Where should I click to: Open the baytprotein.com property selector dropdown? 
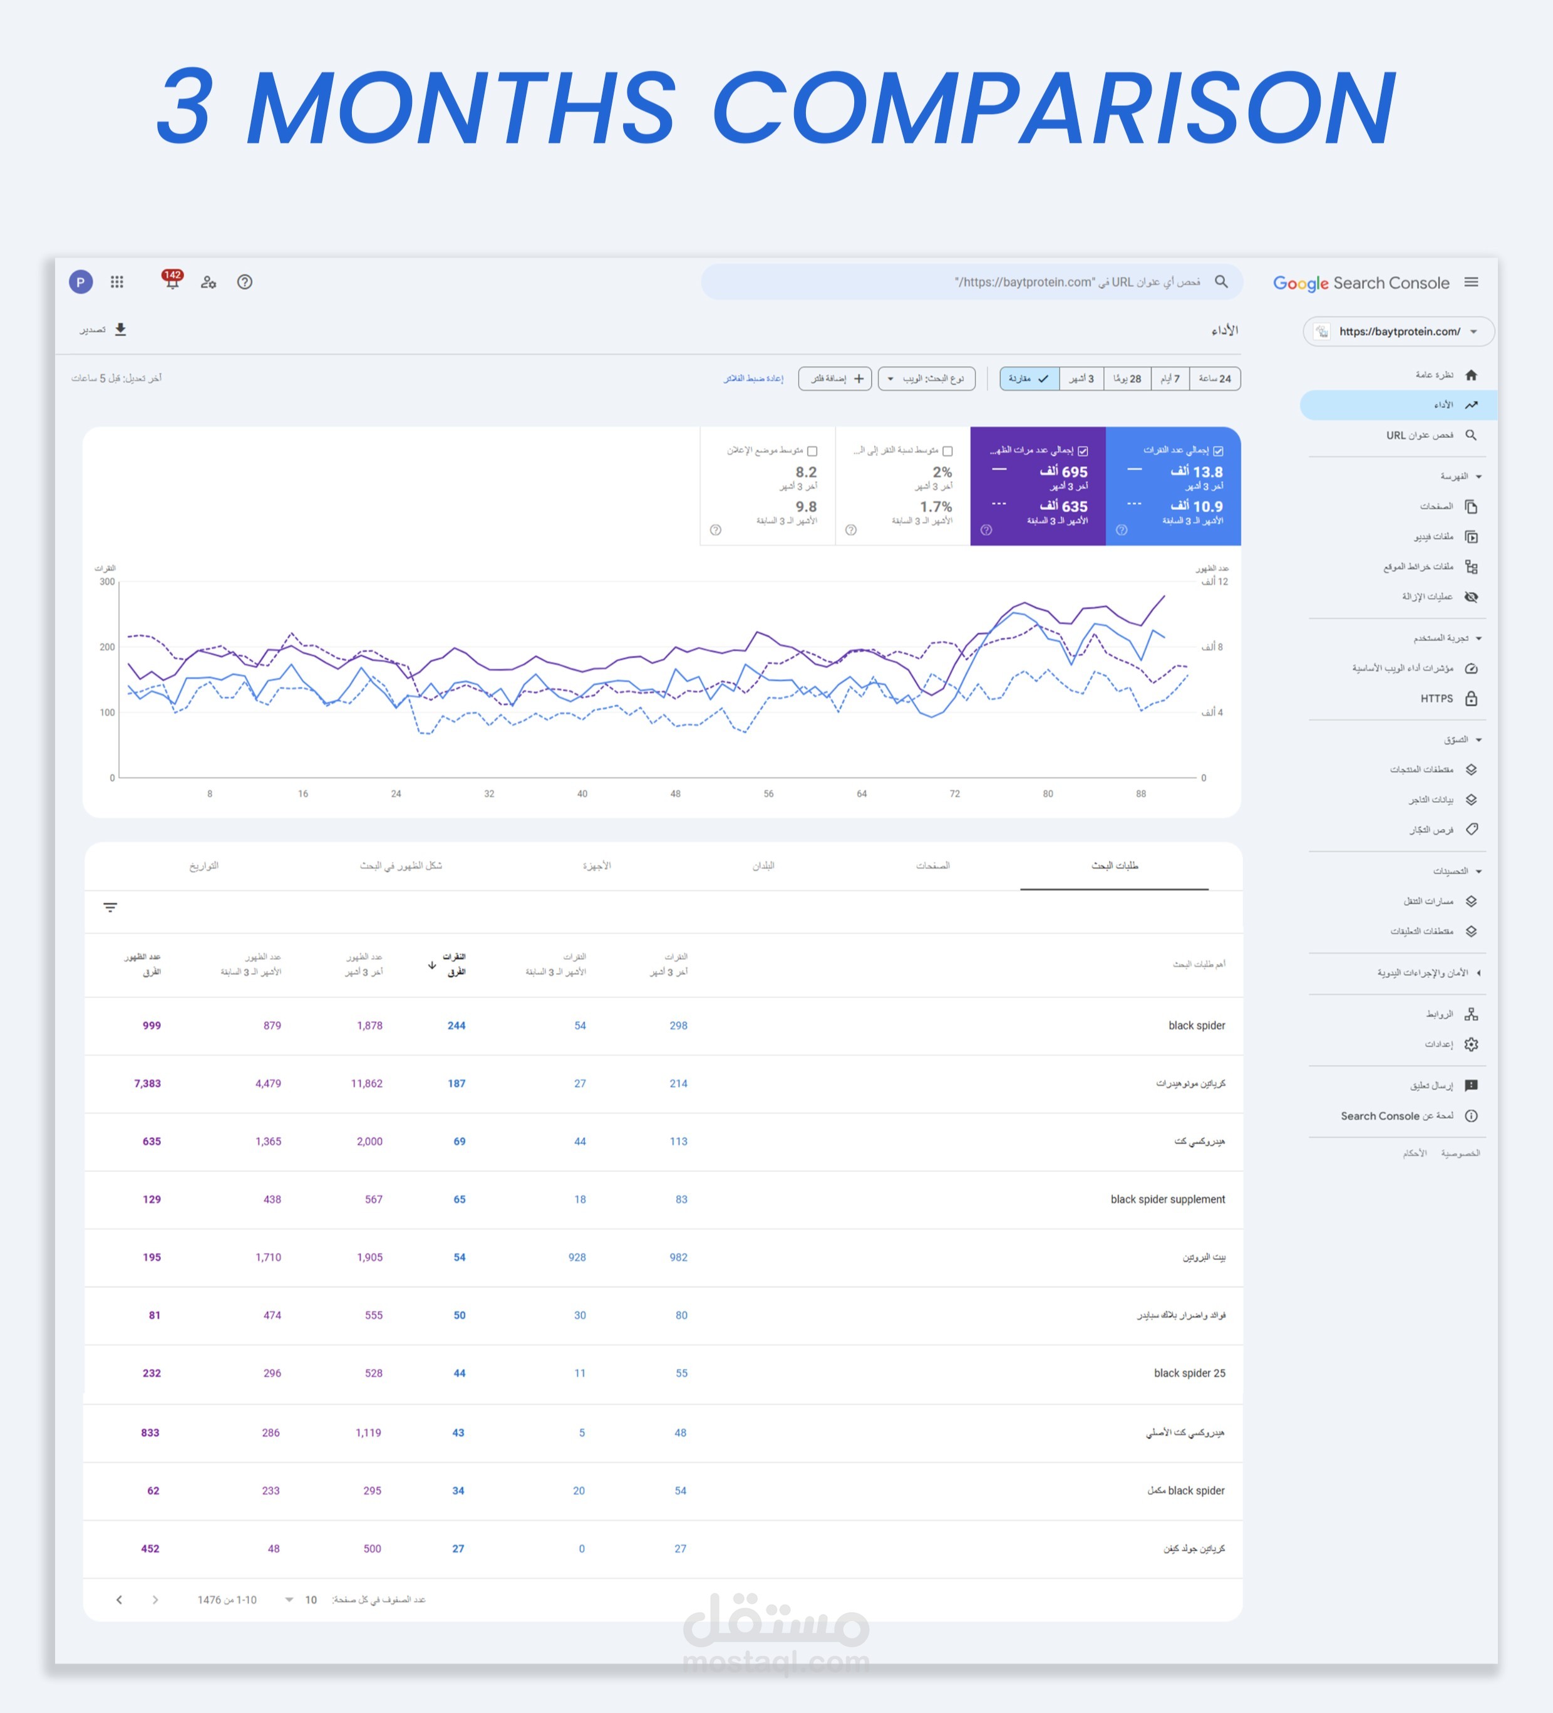point(1398,331)
